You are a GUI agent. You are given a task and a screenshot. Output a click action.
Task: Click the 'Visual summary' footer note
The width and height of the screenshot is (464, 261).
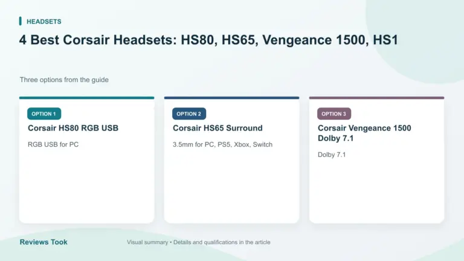[199, 242]
